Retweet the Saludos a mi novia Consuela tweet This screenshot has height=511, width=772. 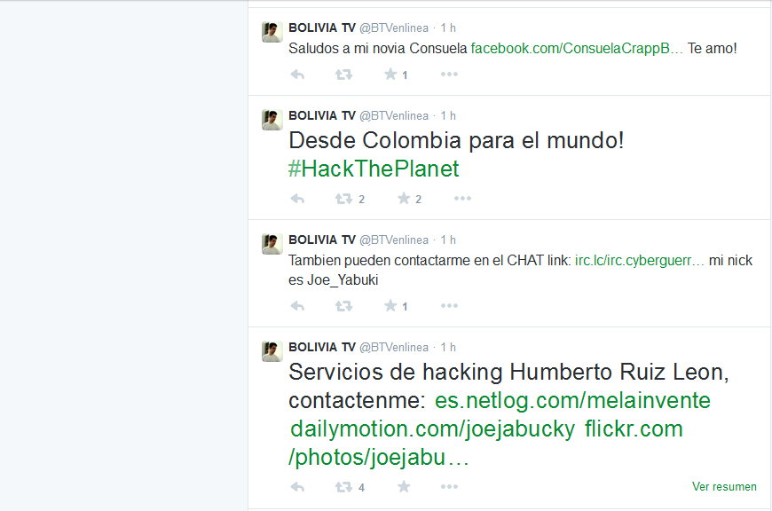[x=343, y=75]
